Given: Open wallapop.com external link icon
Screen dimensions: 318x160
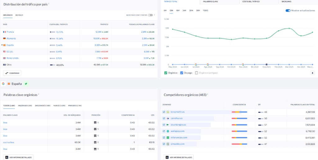Looking at the screenshot, I should (x=164, y=131).
